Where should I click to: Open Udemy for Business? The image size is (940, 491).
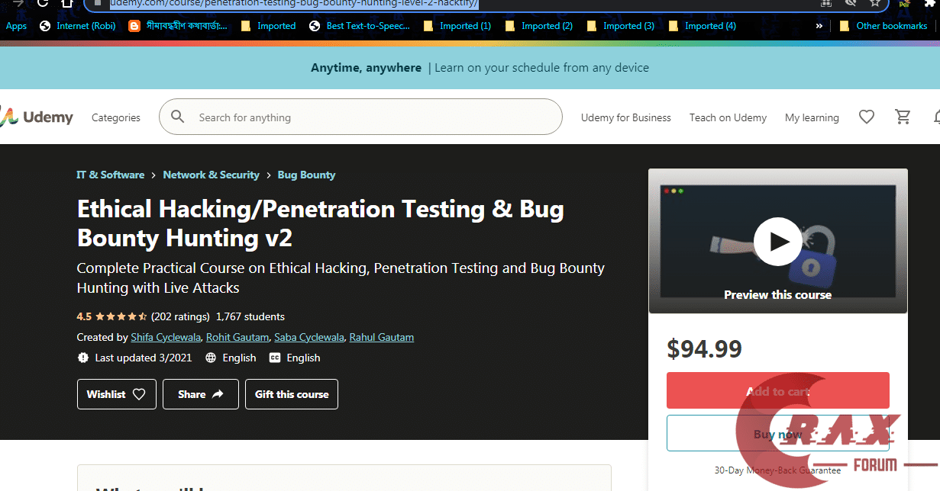626,117
